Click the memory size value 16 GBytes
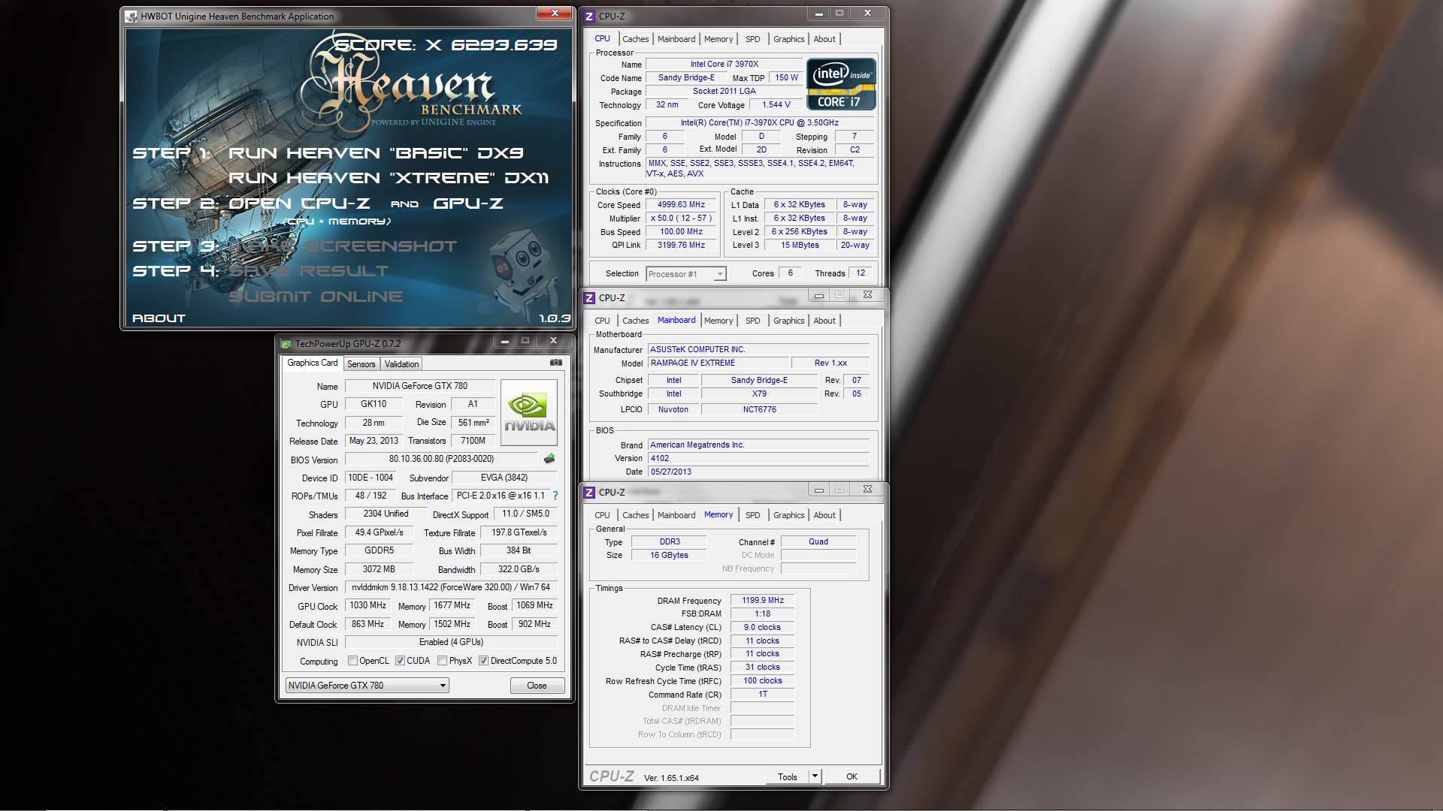Screen dimensions: 1443x811 (x=669, y=556)
